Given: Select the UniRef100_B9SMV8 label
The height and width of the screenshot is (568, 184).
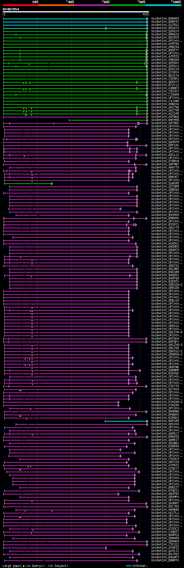Looking at the screenshot, I should coord(165,215).
